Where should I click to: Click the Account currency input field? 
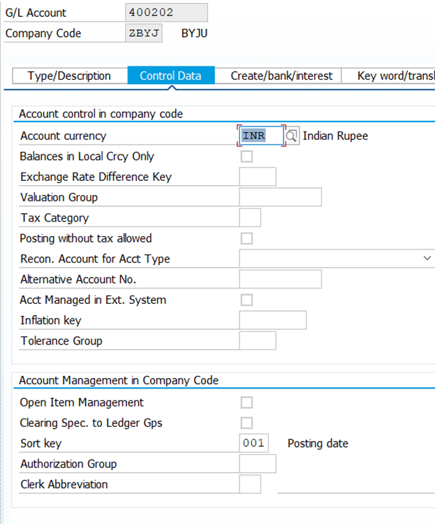[x=260, y=136]
